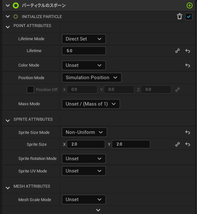
Task: Collapse the パーティクルのスポーン section
Action: point(8,5)
